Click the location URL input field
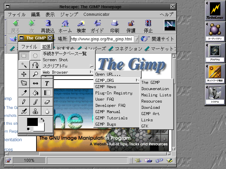 pos(102,39)
